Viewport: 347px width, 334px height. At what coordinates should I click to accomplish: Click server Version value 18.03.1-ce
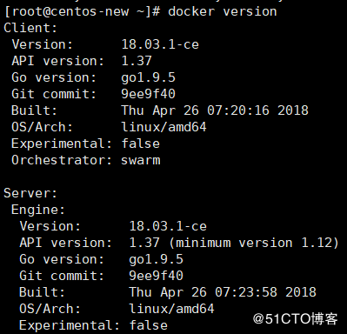(x=168, y=226)
